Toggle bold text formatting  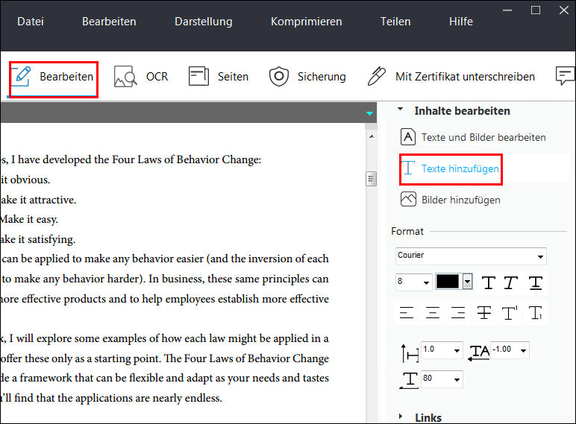click(488, 282)
